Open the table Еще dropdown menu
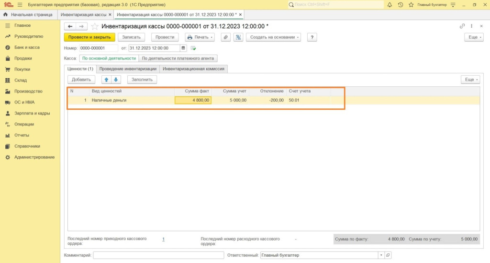The height and width of the screenshot is (263, 490). click(x=470, y=80)
